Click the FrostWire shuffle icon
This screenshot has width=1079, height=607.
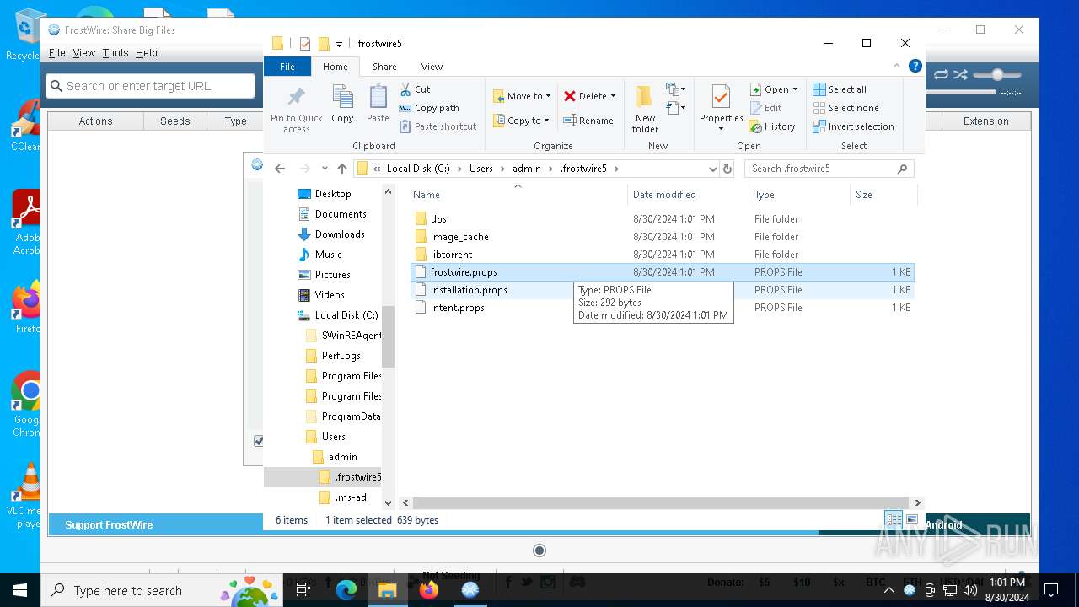(960, 75)
